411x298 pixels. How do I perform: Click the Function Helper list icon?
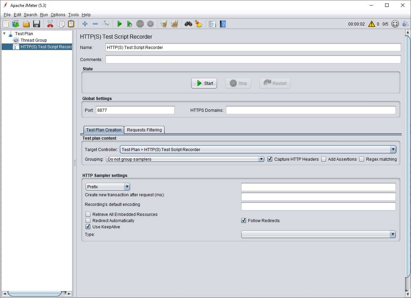point(212,24)
